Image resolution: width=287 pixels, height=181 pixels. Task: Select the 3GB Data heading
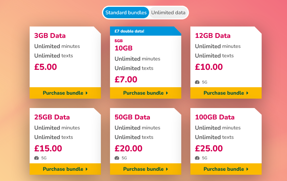point(50,36)
